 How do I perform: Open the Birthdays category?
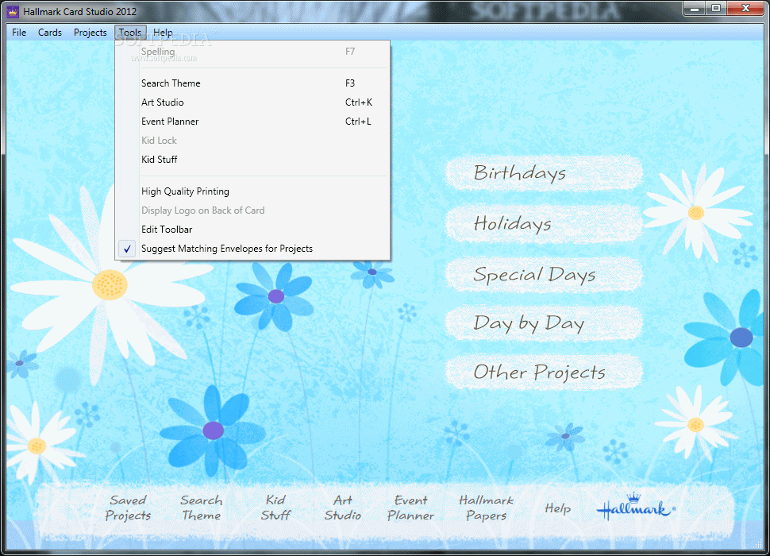coord(544,173)
